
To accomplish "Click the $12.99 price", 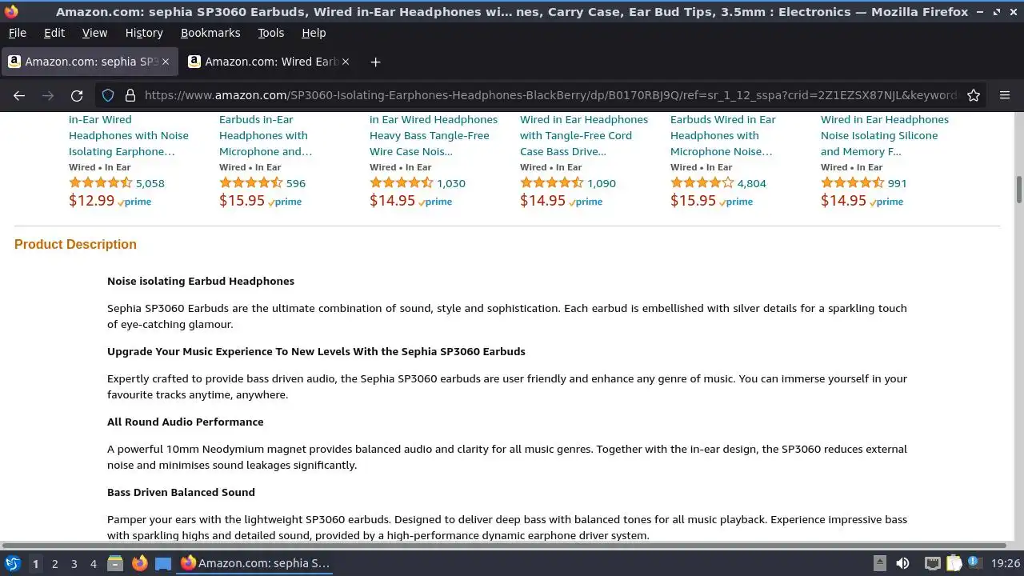I will [x=92, y=201].
